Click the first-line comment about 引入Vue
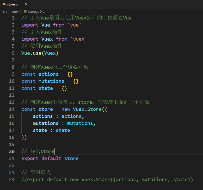Image resolution: width=203 pixels, height=190 pixels. pos(76,18)
